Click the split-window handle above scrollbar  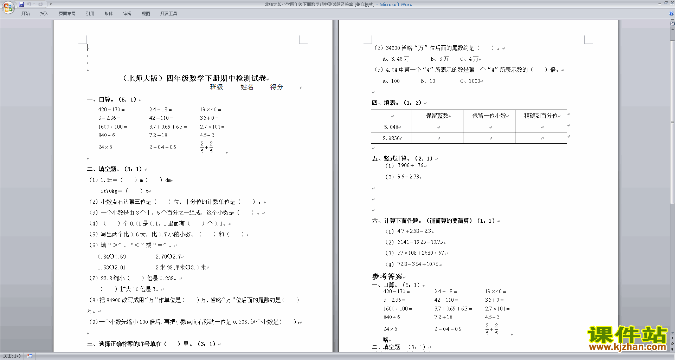[x=672, y=20]
